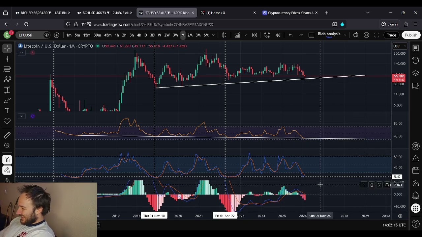Move the indicator pane up

coord(364,185)
